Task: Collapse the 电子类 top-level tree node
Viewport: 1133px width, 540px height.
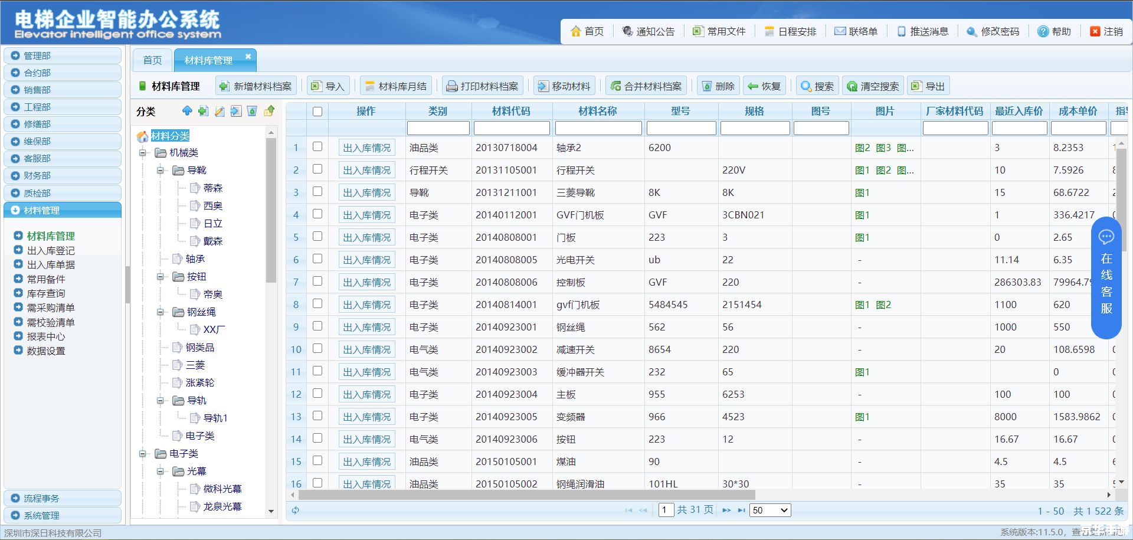Action: point(142,454)
